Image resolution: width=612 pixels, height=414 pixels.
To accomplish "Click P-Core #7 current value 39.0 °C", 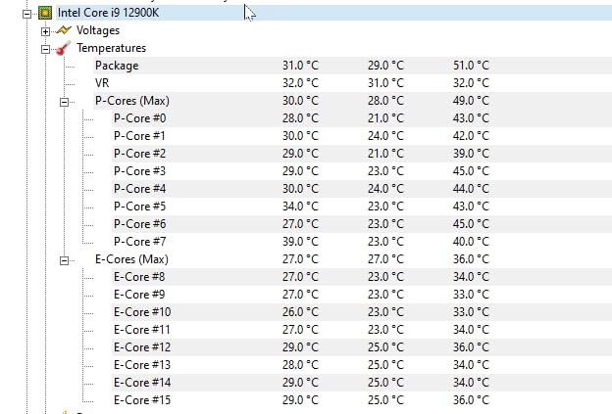I will (x=300, y=242).
